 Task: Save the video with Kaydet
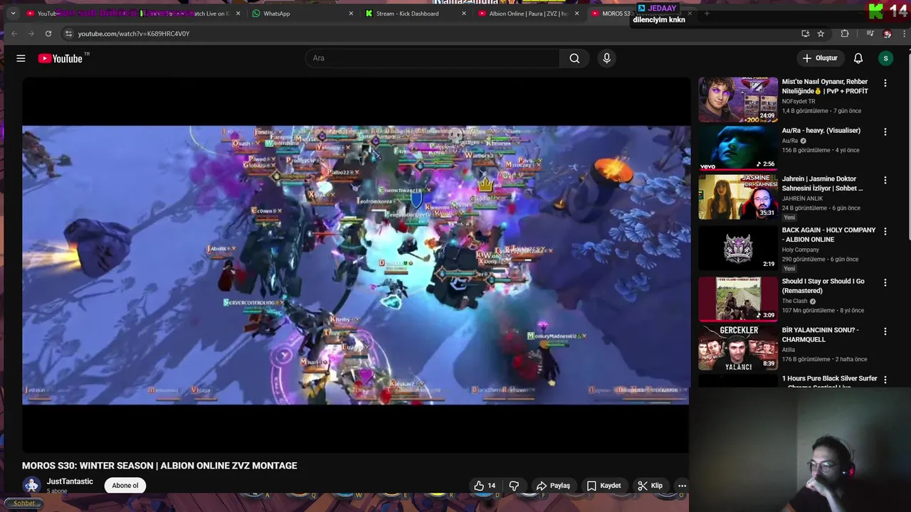click(604, 486)
